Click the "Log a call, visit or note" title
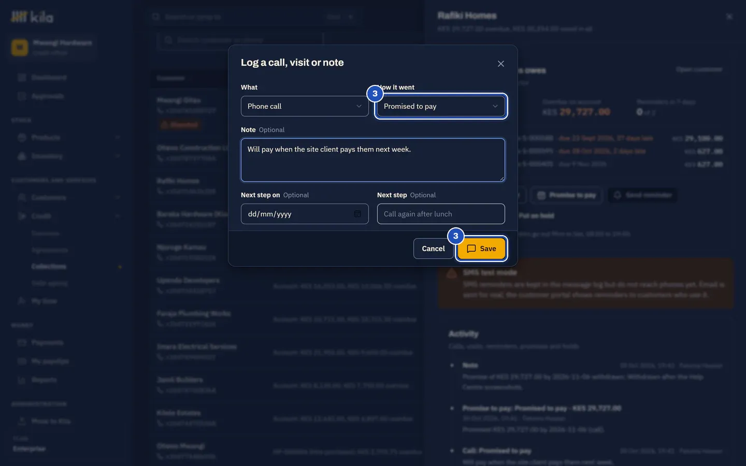Image resolution: width=746 pixels, height=466 pixels. click(292, 63)
